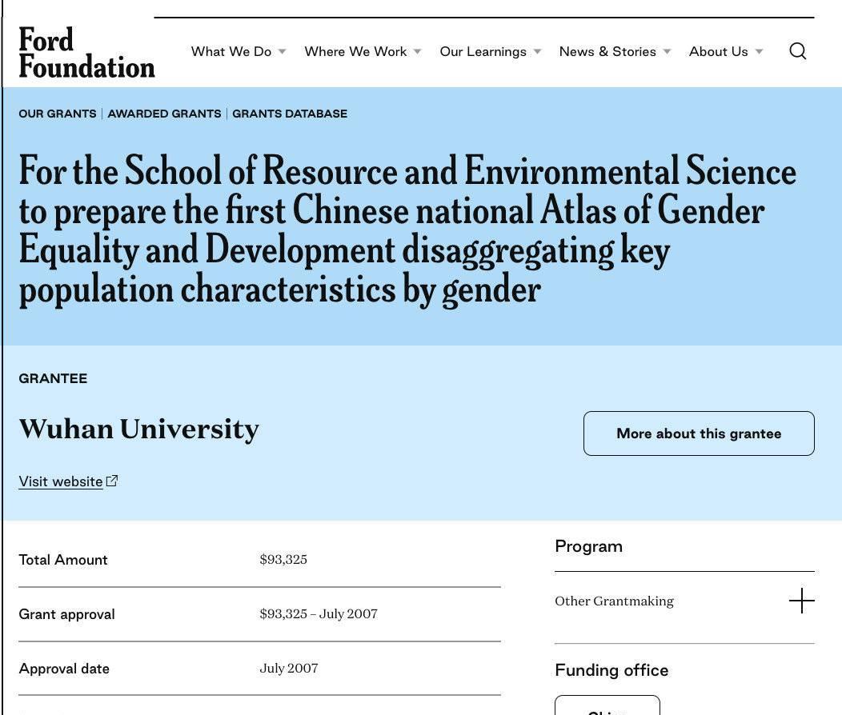Click the dropdown arrow next to What We Do
This screenshot has width=842, height=715.
coord(282,52)
